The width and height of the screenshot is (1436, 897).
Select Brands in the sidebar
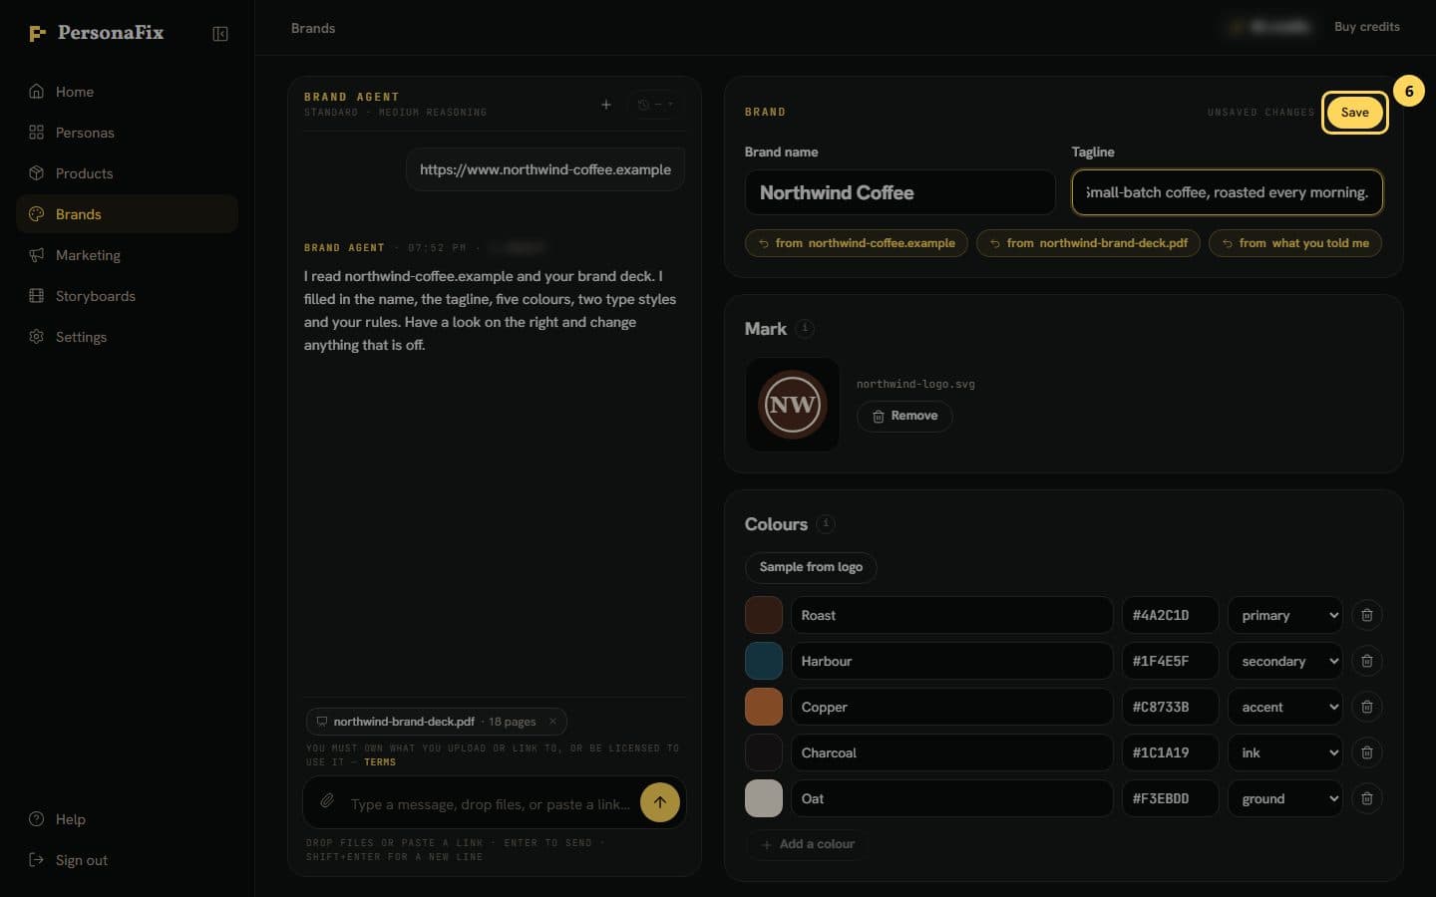[127, 214]
